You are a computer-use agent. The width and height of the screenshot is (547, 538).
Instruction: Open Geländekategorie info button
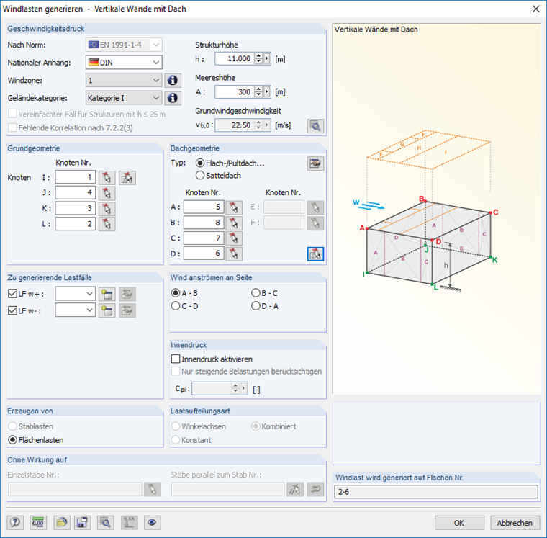coord(173,98)
